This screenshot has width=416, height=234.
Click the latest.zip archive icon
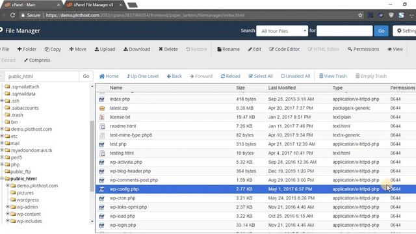click(102, 109)
